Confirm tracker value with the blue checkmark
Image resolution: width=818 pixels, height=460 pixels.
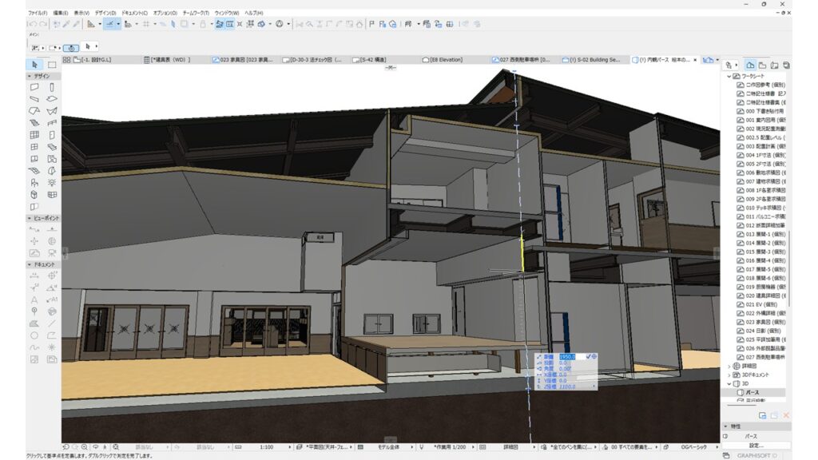point(589,356)
